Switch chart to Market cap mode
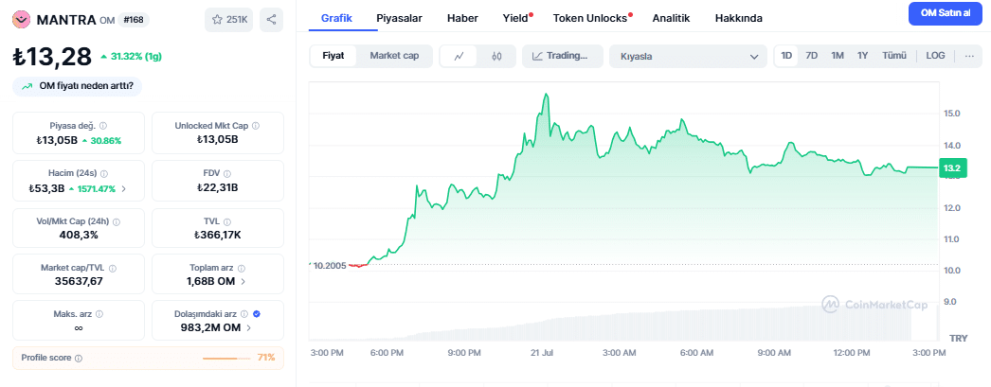Screen dimensions: 991x387 coord(394,56)
